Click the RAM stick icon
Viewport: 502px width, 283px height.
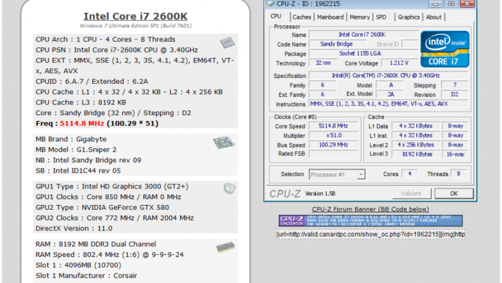pyautogui.click(x=226, y=248)
